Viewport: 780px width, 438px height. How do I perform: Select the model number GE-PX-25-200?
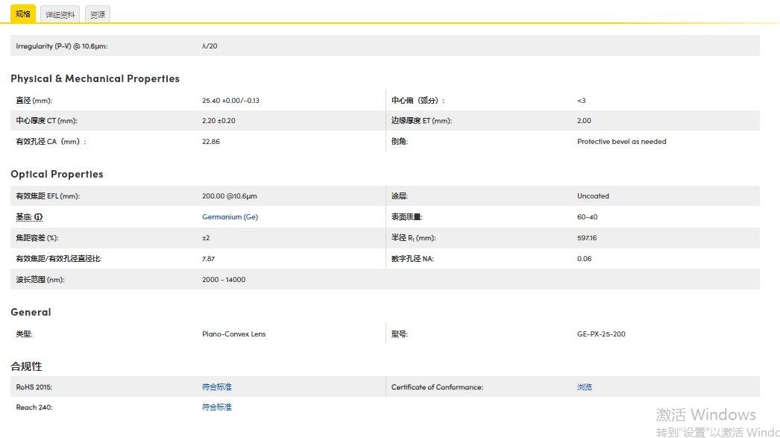pos(601,334)
